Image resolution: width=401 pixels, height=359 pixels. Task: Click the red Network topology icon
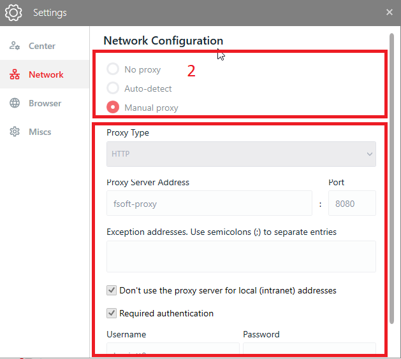(x=15, y=74)
